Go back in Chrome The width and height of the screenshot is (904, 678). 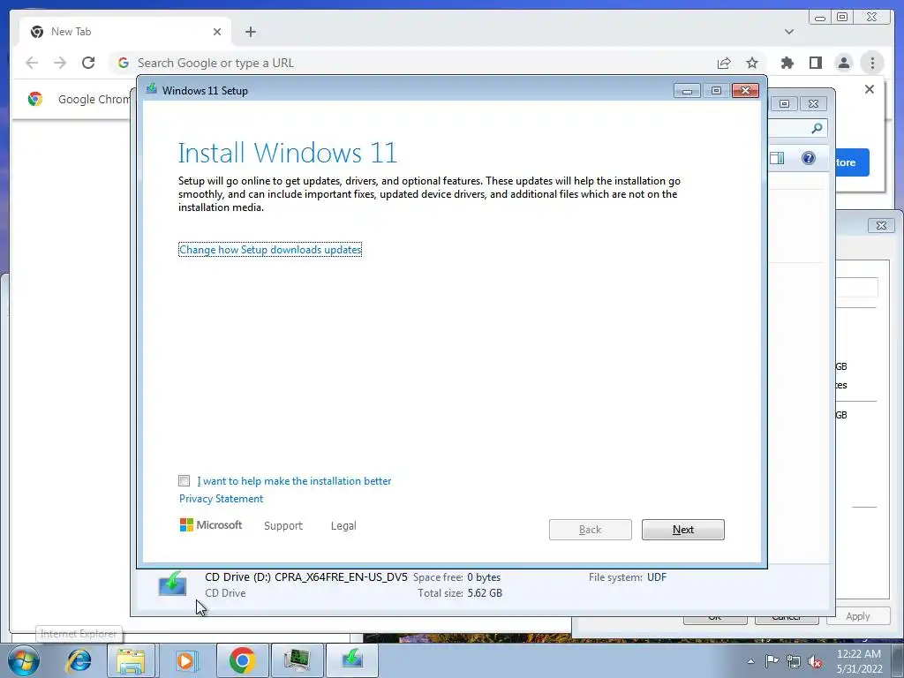(32, 63)
